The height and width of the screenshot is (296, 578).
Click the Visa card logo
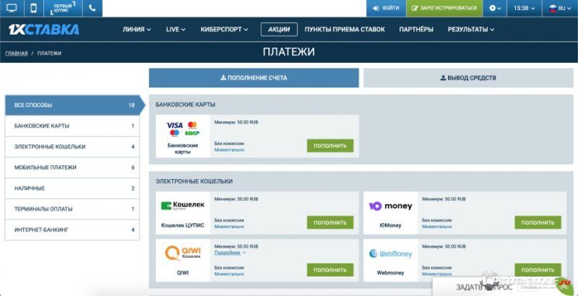(x=174, y=125)
